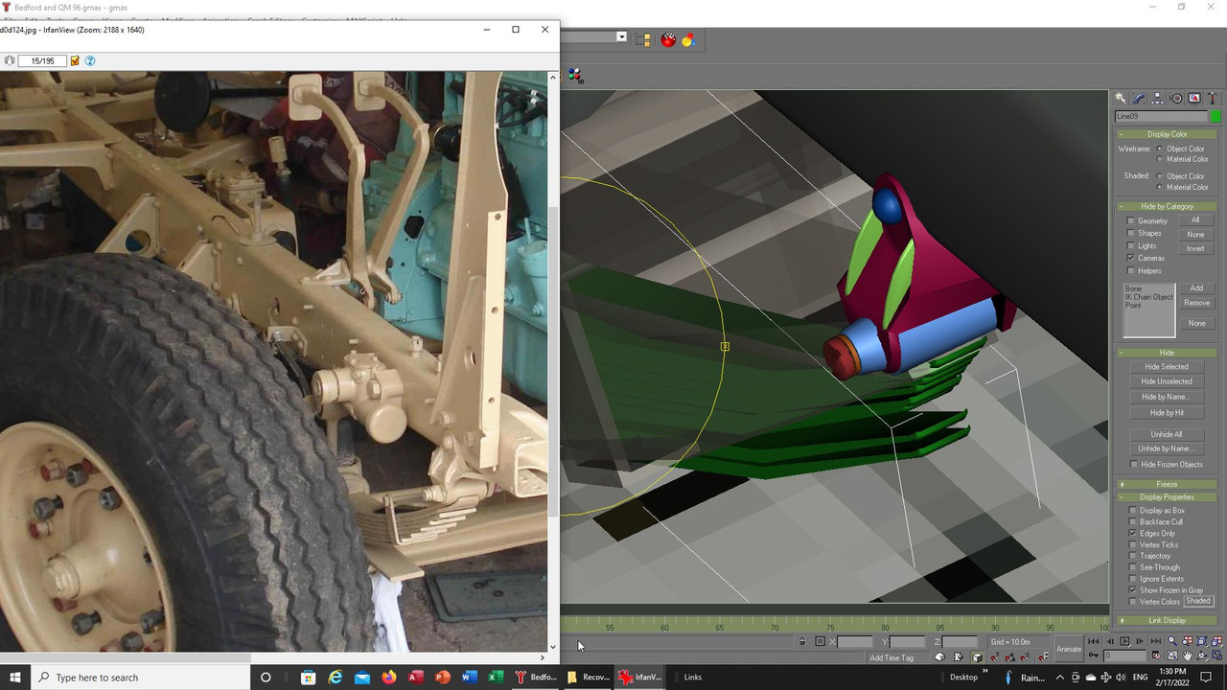Viewport: 1227px width, 690px height.
Task: Collapse the Display Color rollout
Action: coord(1167,134)
